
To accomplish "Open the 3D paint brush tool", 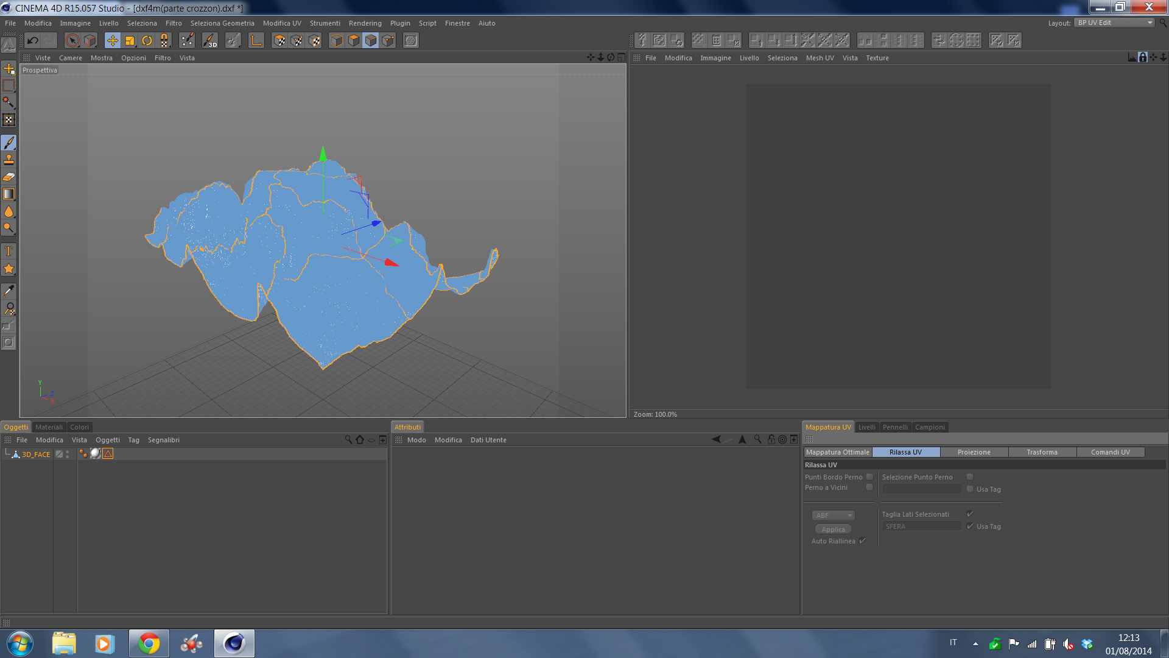I will [209, 41].
